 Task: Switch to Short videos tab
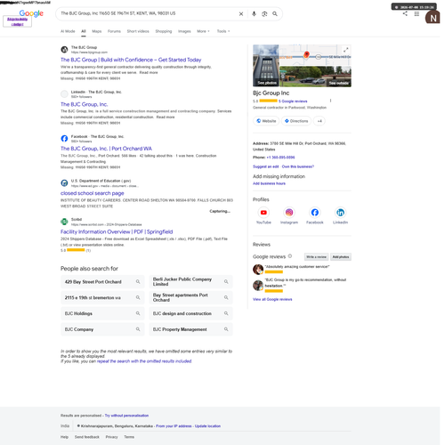138,31
